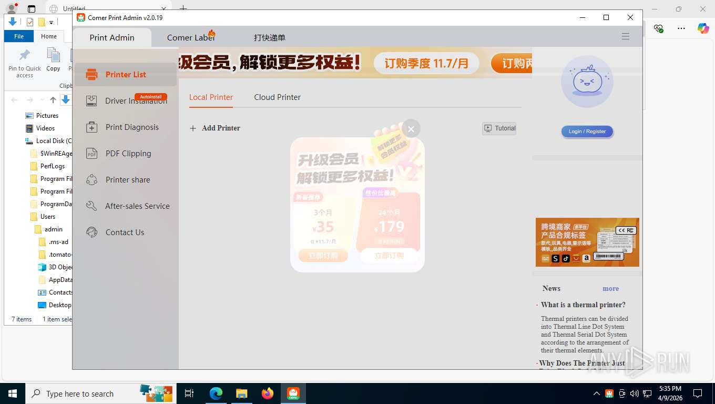Select the Contacts folder in tree
Screen dimensions: 715x404
click(x=55, y=292)
